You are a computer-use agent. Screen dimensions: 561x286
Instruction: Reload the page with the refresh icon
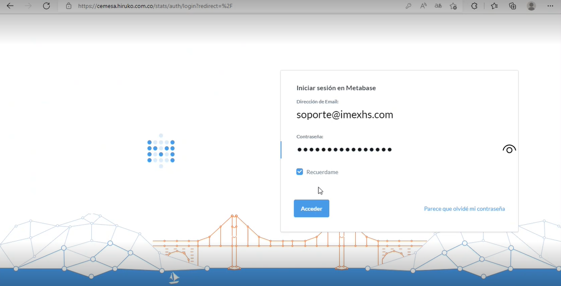46,6
